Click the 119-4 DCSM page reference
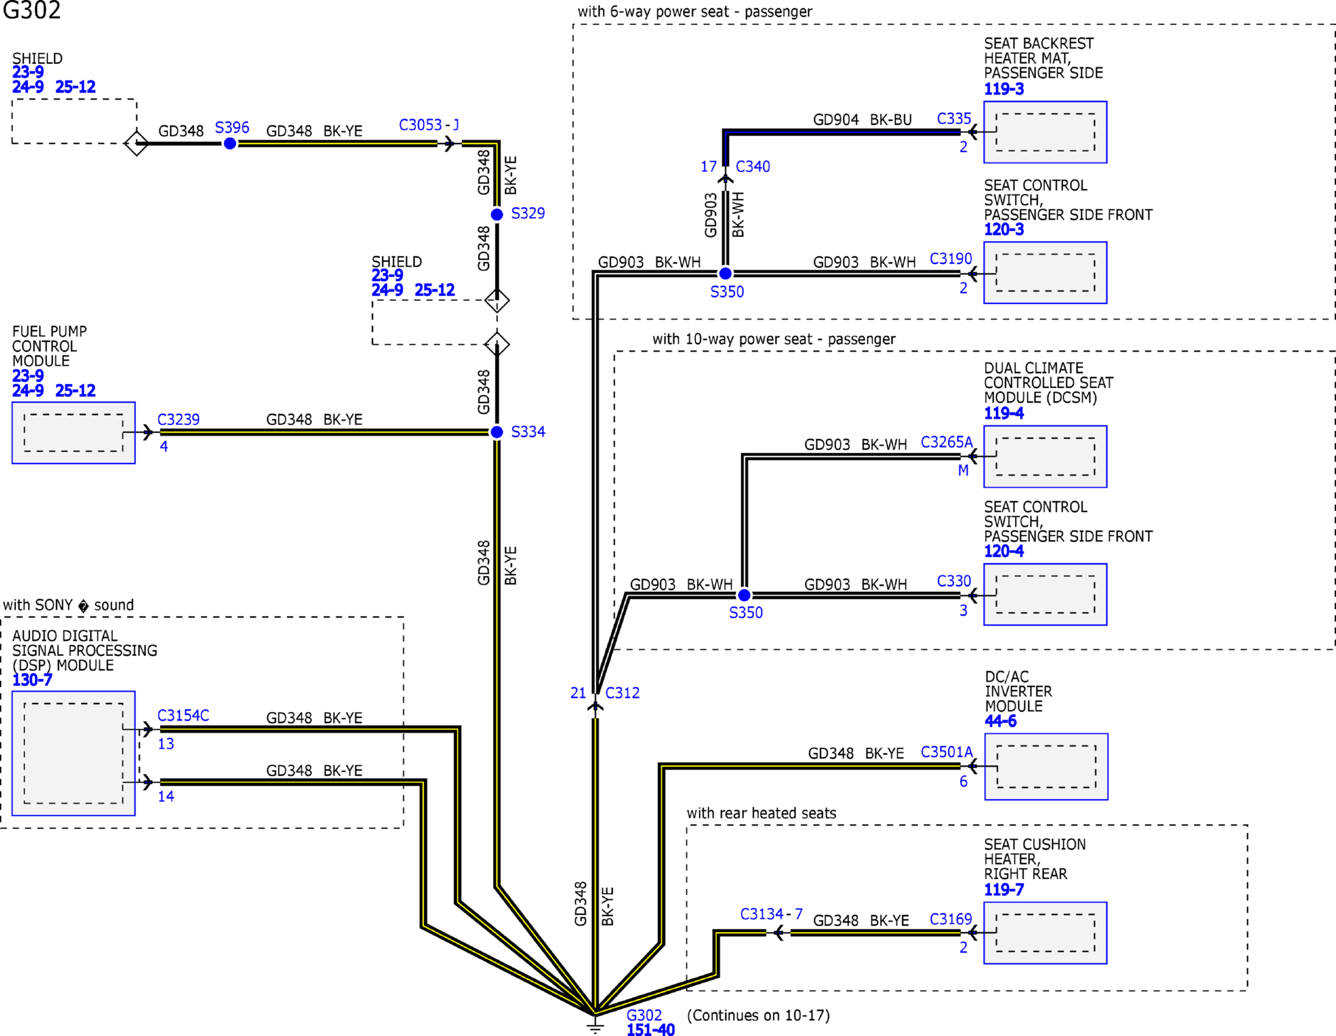 coord(1004,413)
